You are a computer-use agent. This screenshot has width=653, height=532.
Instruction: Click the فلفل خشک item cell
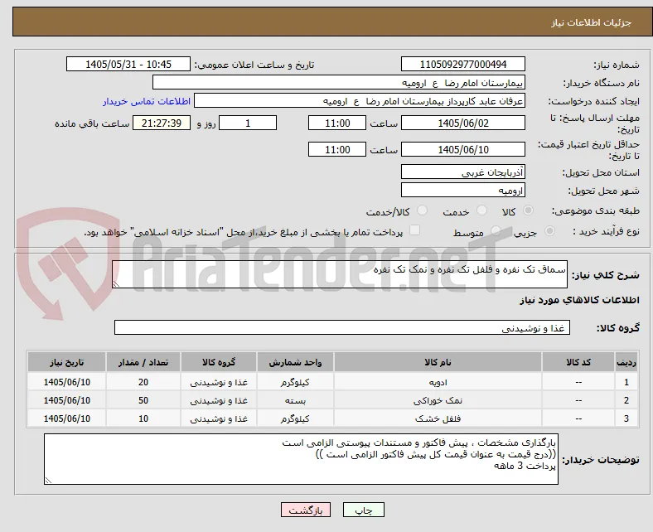(x=438, y=418)
